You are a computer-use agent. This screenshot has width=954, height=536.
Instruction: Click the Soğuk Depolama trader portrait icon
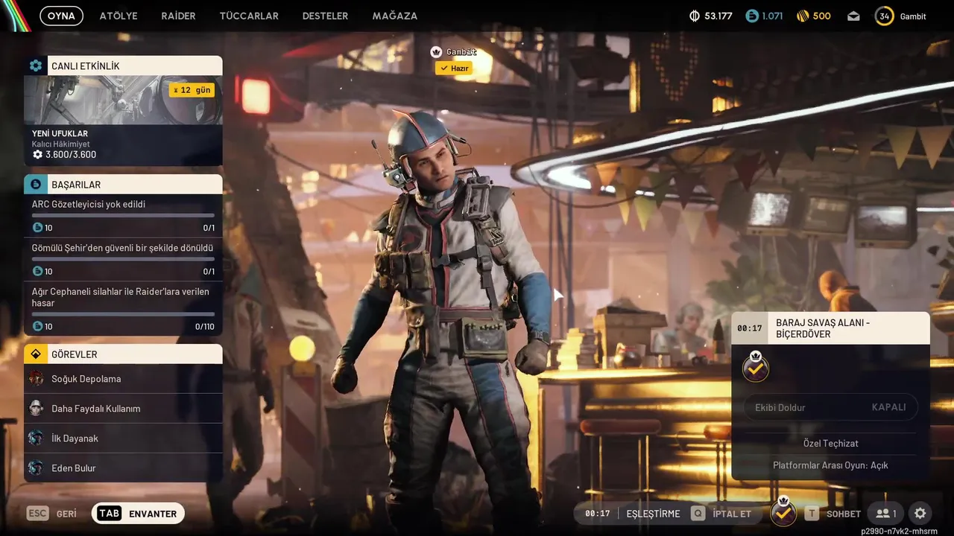pyautogui.click(x=36, y=379)
